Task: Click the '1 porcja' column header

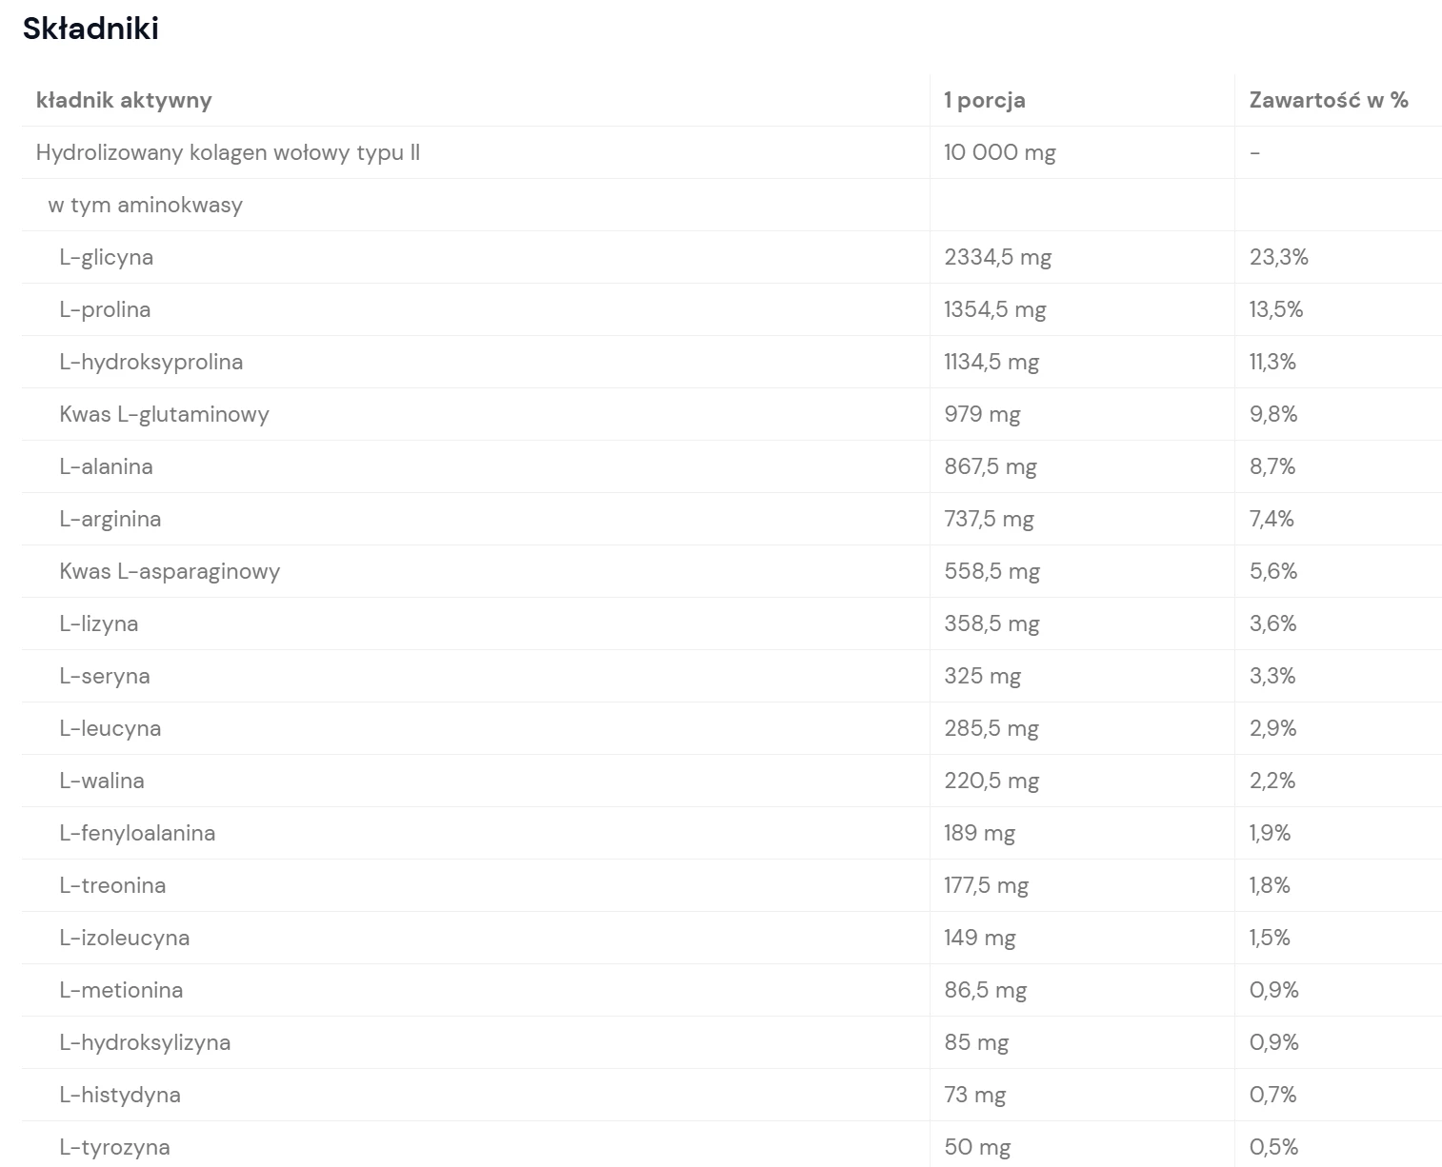Action: (984, 100)
